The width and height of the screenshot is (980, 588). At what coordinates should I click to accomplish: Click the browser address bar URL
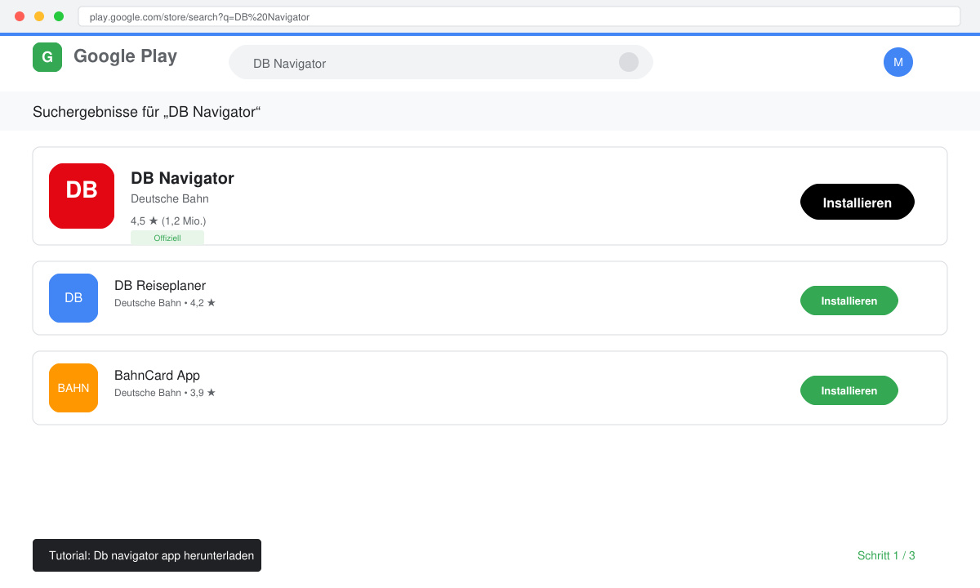(x=519, y=16)
